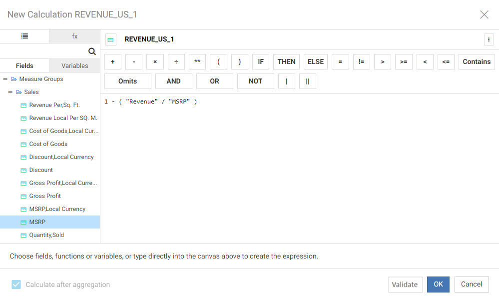Click into the field search box
This screenshot has width=499, height=300.
click(x=42, y=51)
